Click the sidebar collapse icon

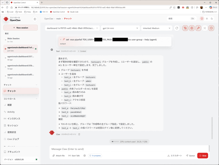tap(35, 19)
